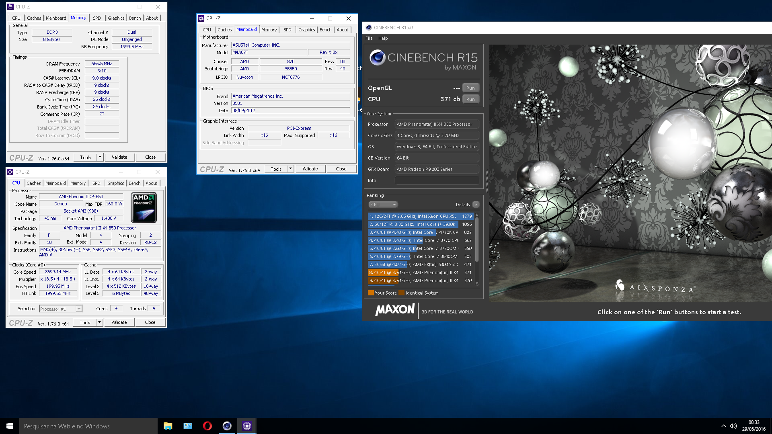Click the taskbar clock and date
772x434 pixels.
754,426
